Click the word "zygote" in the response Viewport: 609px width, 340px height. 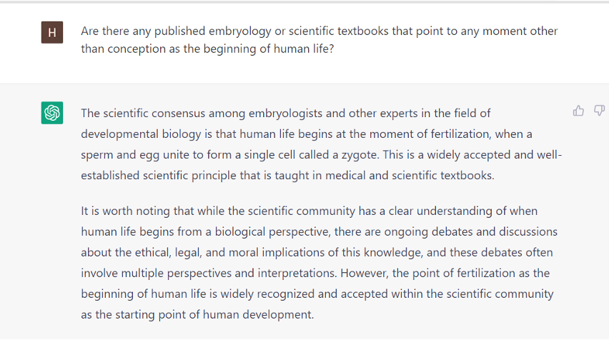[x=461, y=154]
